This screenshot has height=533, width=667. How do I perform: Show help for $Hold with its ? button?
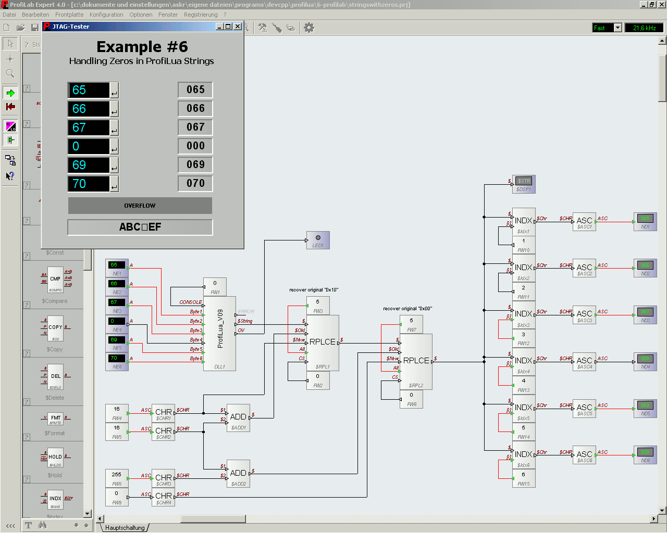click(x=27, y=479)
